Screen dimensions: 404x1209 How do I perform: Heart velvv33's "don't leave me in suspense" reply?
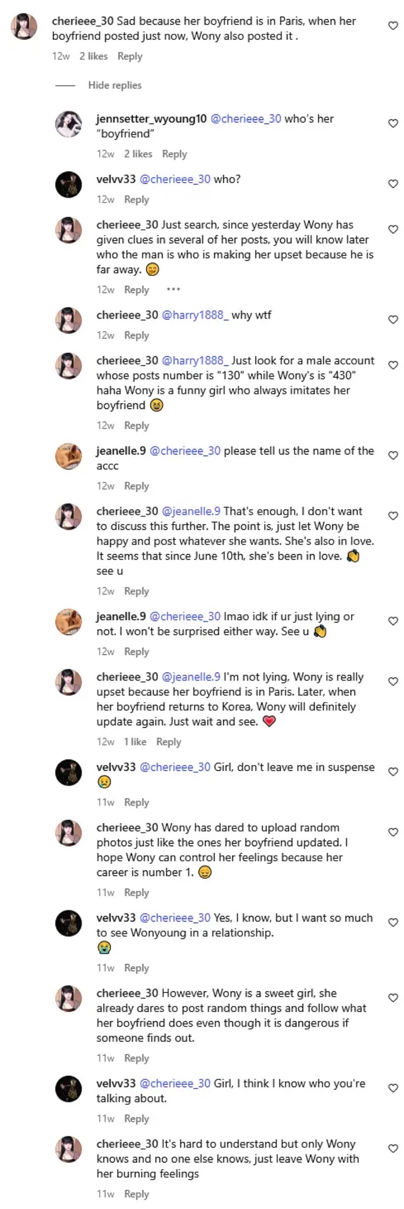393,772
